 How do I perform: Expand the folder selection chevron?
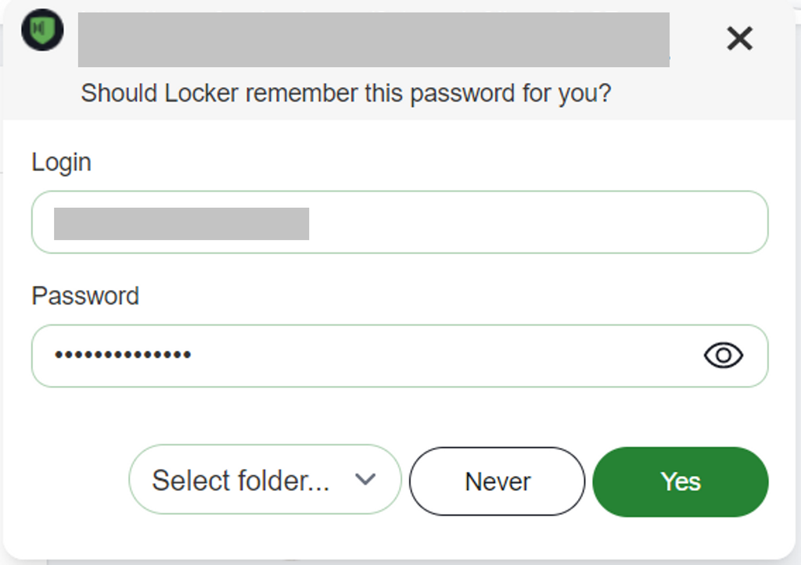tap(365, 480)
